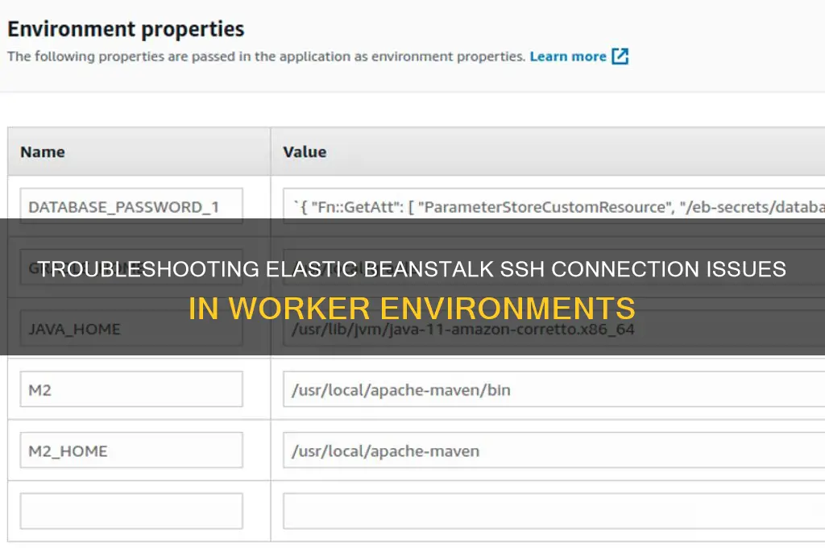
Task: Select the yellow In Worker Environments banner text
Action: coord(412,309)
